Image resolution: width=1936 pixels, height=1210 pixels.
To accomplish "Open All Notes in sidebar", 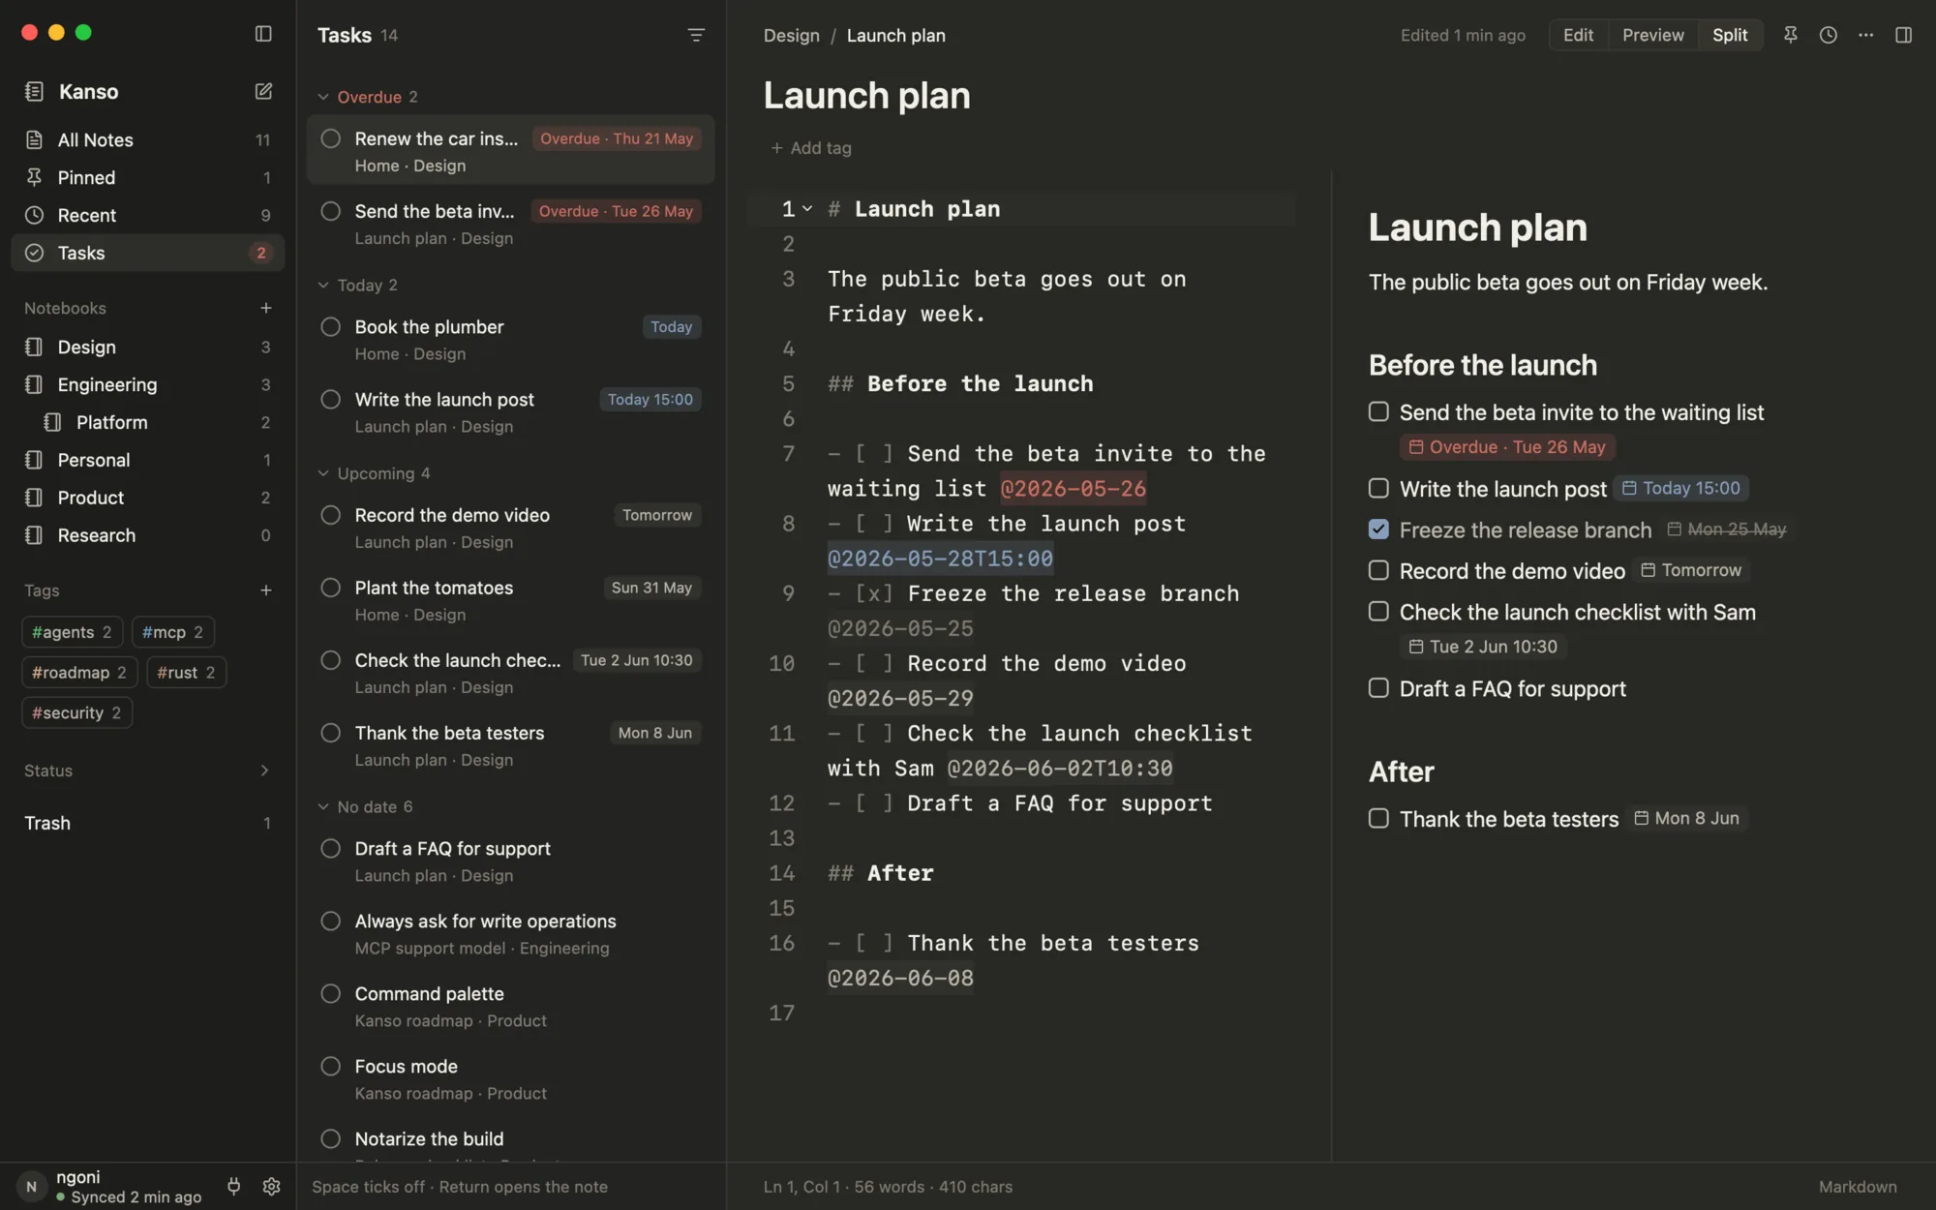I will [x=147, y=139].
